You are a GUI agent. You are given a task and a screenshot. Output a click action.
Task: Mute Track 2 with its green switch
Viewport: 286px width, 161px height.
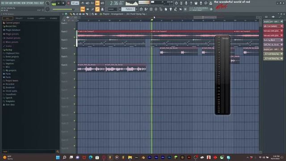(75, 37)
